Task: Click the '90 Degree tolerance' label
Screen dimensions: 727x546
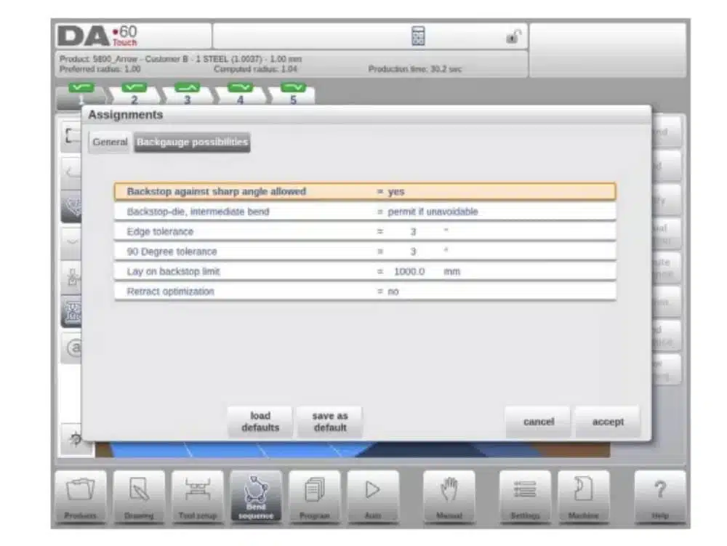Action: [x=172, y=252]
